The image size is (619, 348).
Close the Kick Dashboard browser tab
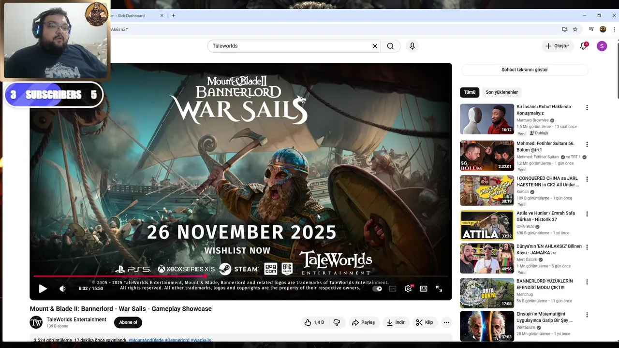[162, 15]
